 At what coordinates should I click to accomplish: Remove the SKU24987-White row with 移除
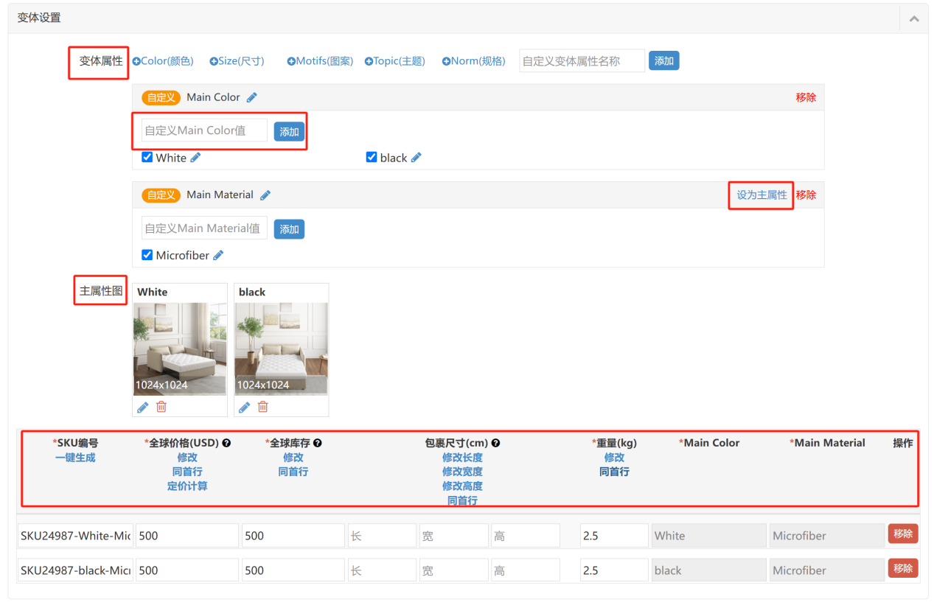pyautogui.click(x=902, y=534)
